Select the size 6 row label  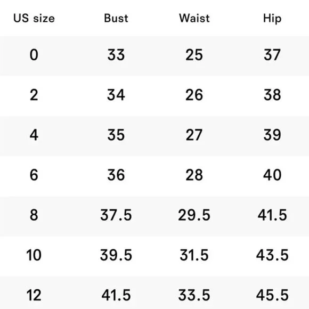coord(34,175)
